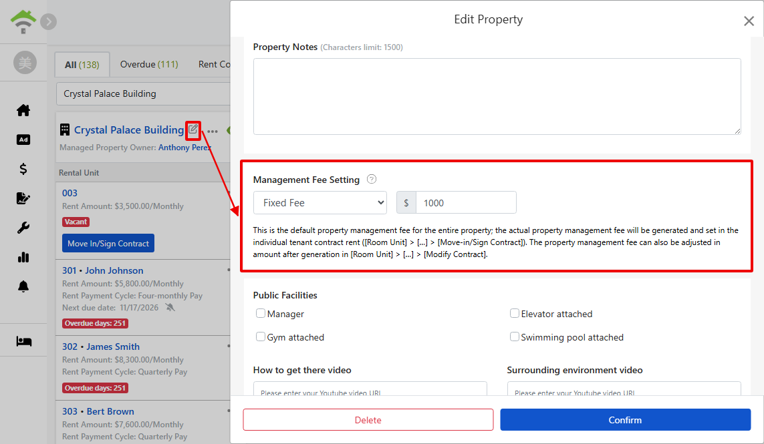The width and height of the screenshot is (764, 444).
Task: Click the management fee amount field showing 1000
Action: point(466,202)
